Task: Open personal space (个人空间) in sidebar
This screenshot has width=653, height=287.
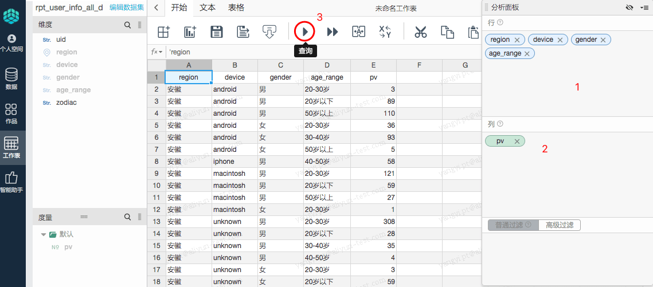Action: [x=11, y=44]
